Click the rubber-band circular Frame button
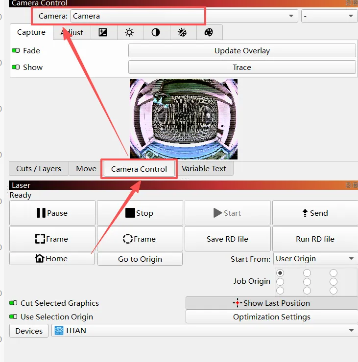Image resolution: width=358 pixels, height=362 pixels. [140, 239]
